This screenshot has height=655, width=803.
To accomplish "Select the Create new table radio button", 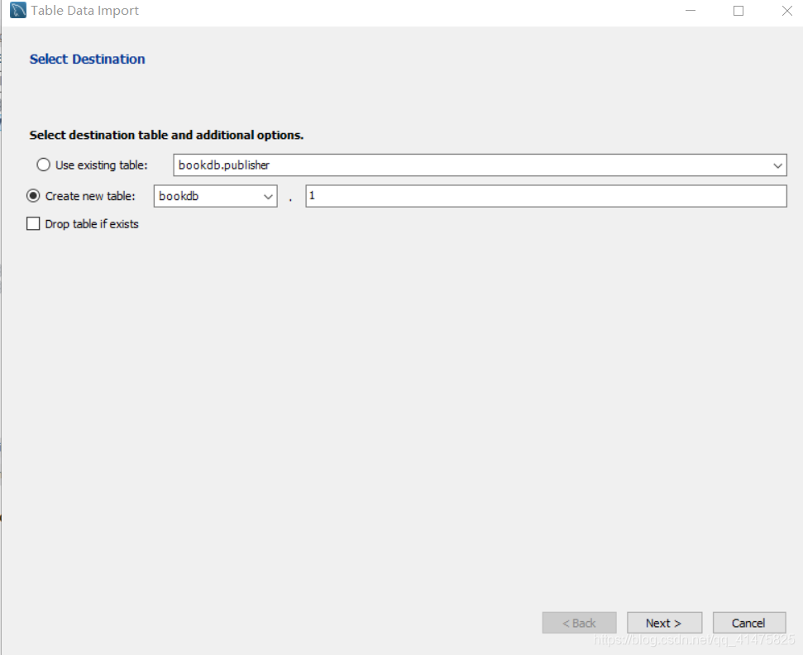I will tap(33, 196).
